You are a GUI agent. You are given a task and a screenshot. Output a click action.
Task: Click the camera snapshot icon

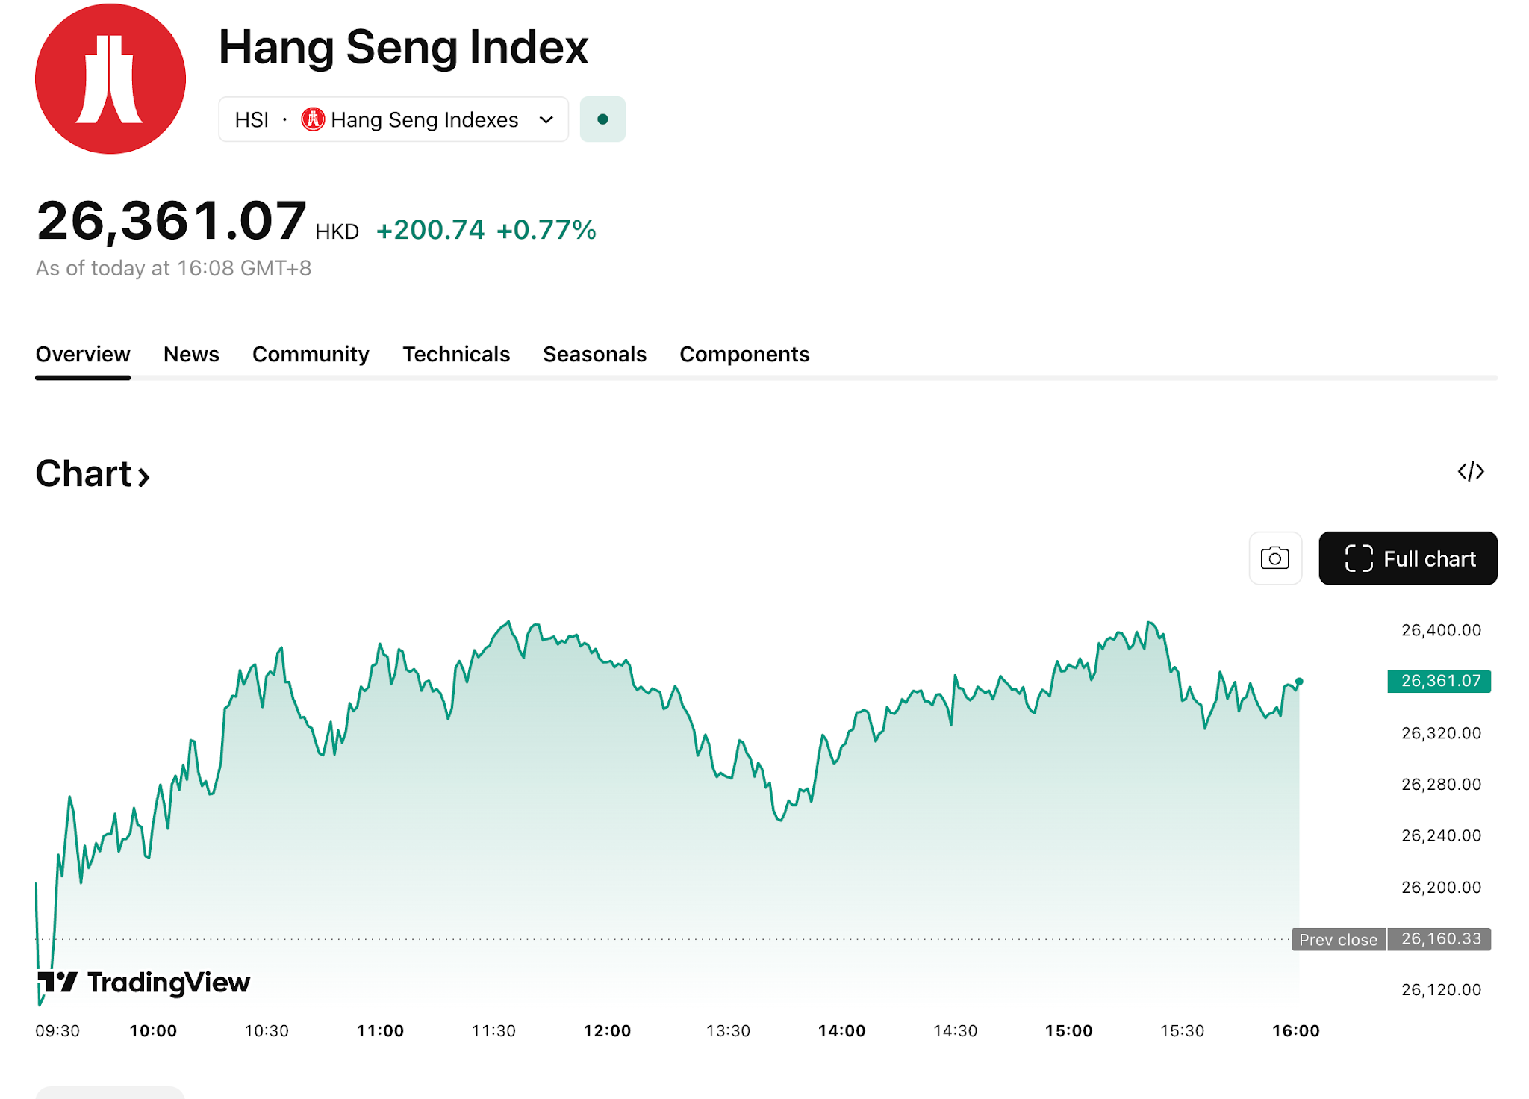point(1275,558)
